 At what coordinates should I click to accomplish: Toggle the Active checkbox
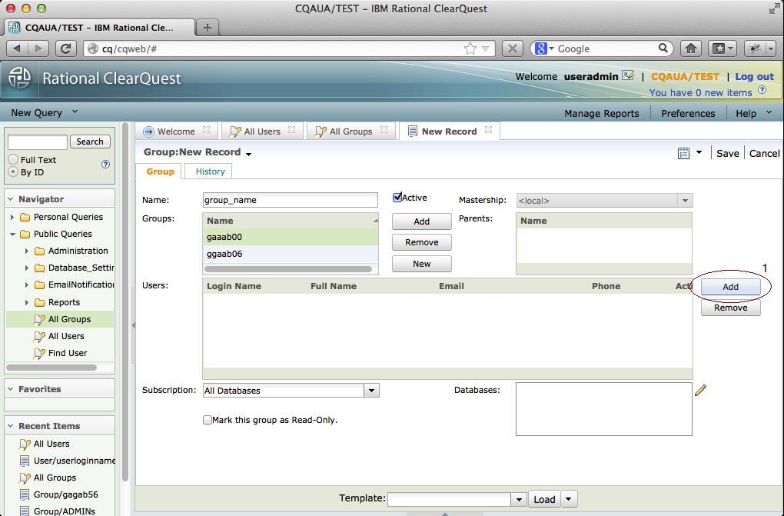tap(397, 197)
